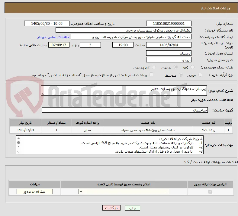Viewport: 238px width, 216px height.
Task: Click the remaining time field 07:49:17
Action: coord(59,45)
